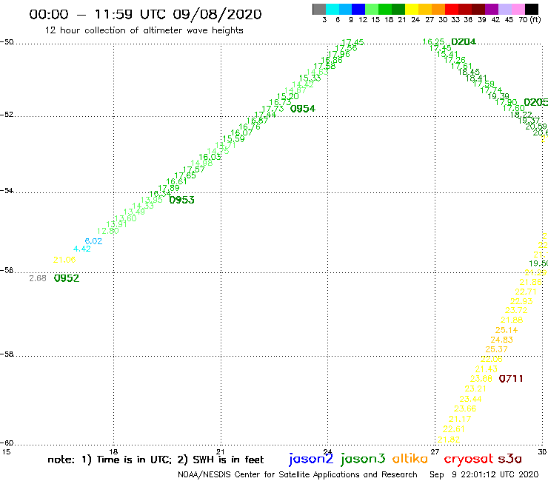Click the yellow 21.06 wave height value

click(x=64, y=260)
